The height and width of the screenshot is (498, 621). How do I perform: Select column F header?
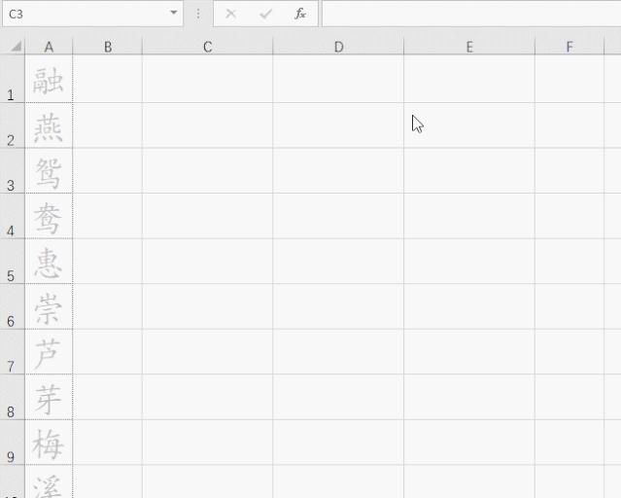coord(569,47)
